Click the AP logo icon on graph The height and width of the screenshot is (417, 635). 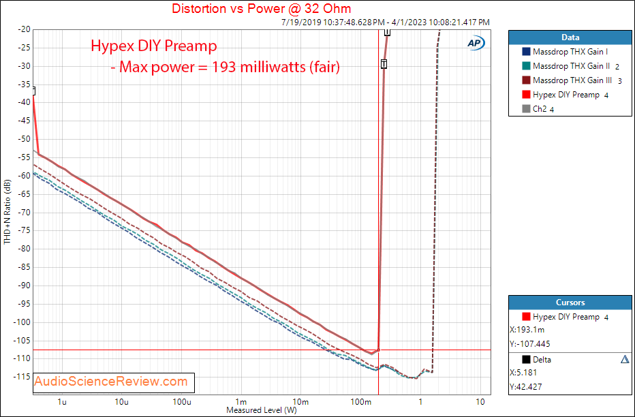click(x=476, y=44)
